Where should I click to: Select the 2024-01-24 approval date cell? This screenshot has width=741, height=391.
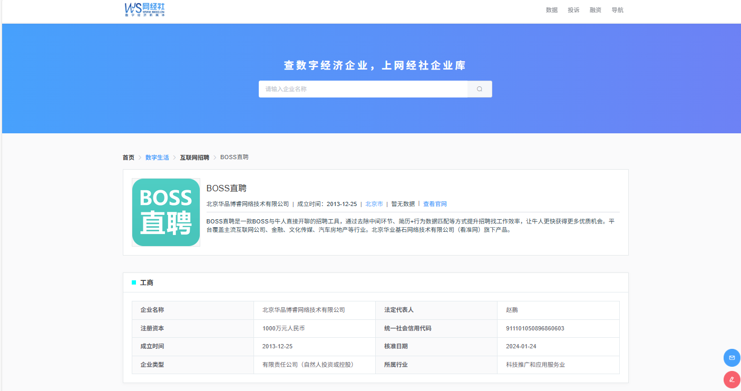521,346
